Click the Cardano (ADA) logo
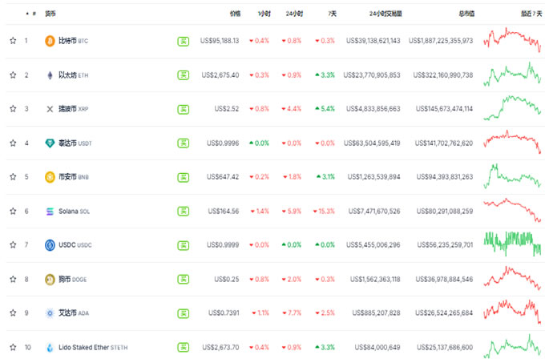This screenshot has height=363, width=545. (x=50, y=313)
